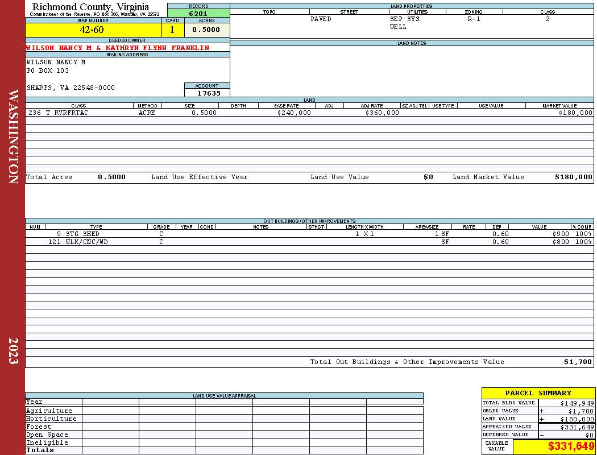The height and width of the screenshot is (455, 597).
Task: Click the Land Market Value total $180,000
Action: pos(573,177)
